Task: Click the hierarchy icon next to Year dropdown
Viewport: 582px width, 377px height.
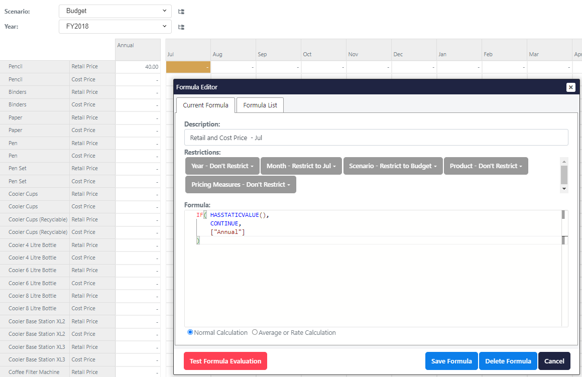Action: (181, 27)
